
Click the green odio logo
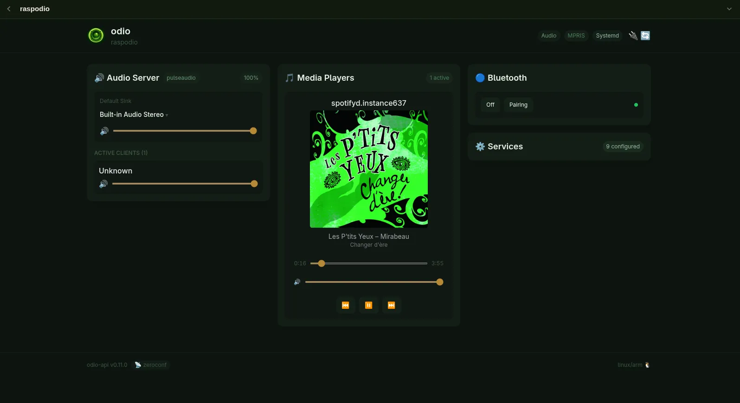click(96, 35)
